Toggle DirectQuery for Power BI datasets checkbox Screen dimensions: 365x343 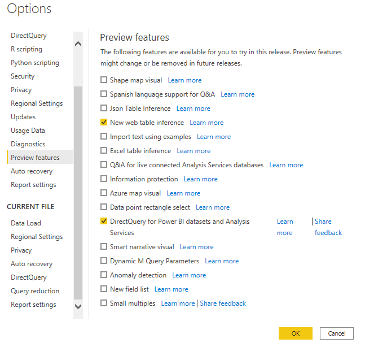point(104,222)
